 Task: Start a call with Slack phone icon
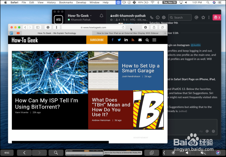[152, 18]
